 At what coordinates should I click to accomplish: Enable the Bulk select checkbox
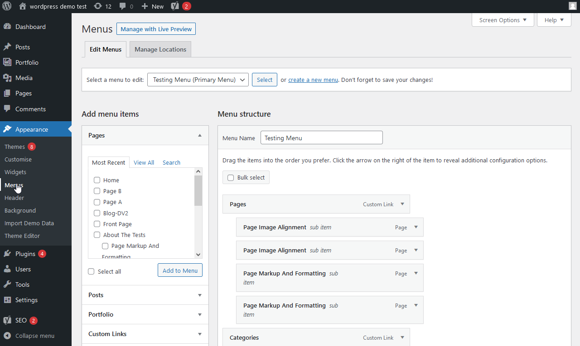pyautogui.click(x=231, y=178)
